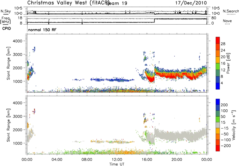Screen dimensions: 239x166
Task: Click the '28' value on Power scale
Action: [x=223, y=44]
